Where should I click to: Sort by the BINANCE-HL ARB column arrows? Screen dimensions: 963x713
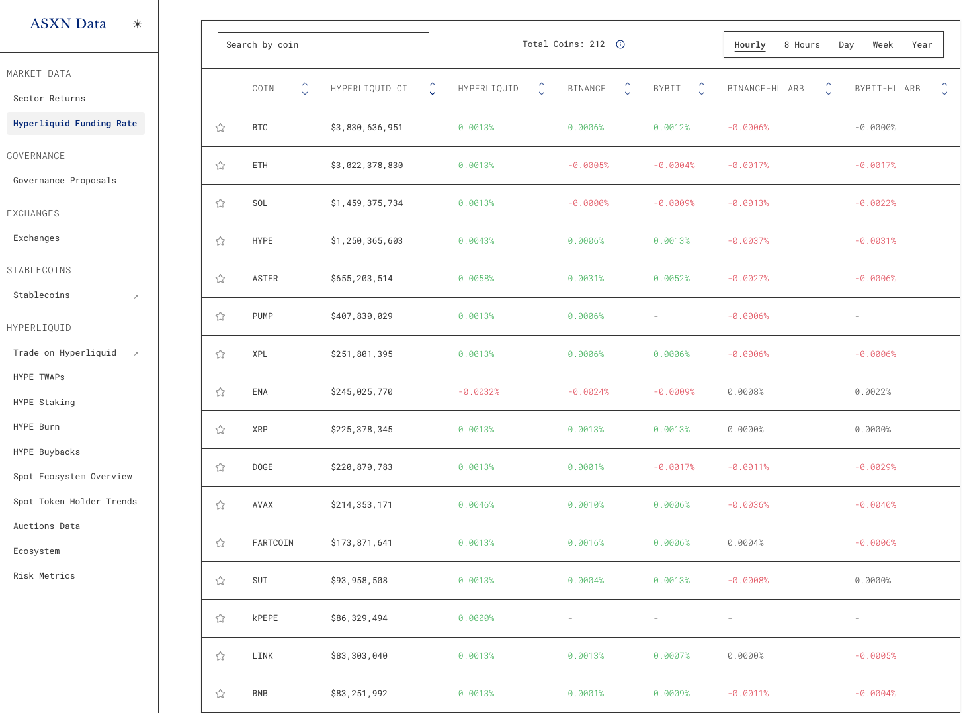(x=828, y=89)
